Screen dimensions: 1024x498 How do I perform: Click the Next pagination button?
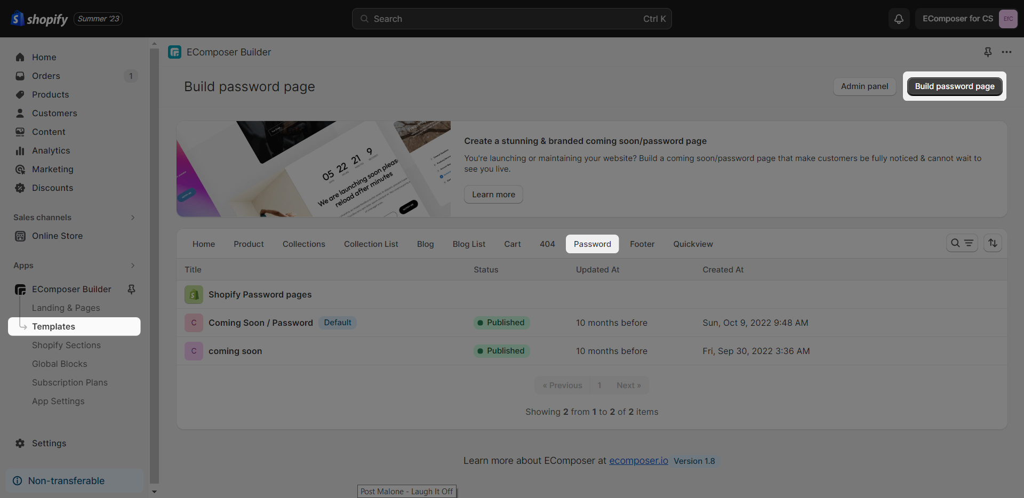629,385
